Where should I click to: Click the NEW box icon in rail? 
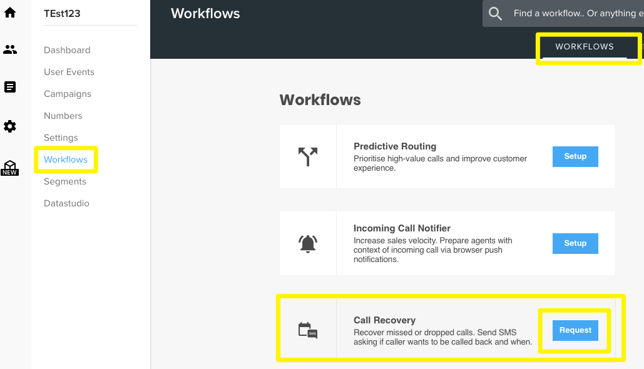tap(10, 168)
